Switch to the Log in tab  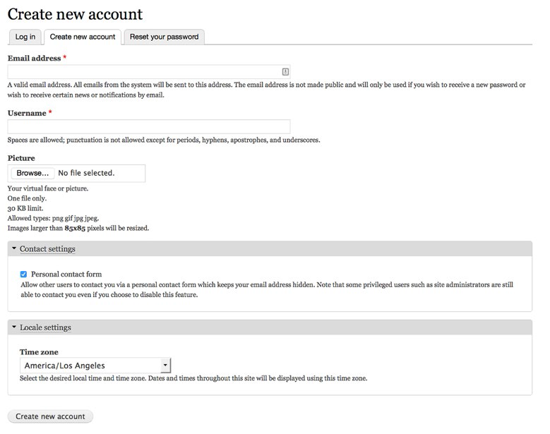coord(25,37)
